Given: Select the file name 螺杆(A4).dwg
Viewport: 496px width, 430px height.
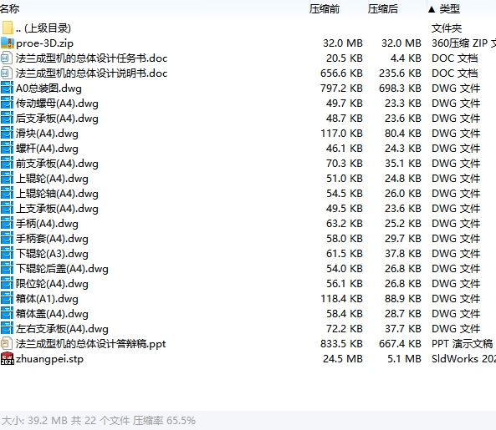Looking at the screenshot, I should tap(47, 149).
